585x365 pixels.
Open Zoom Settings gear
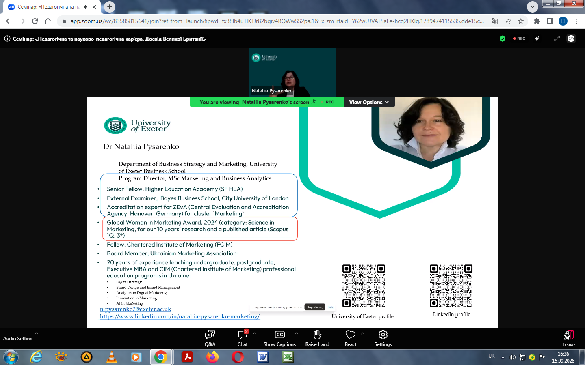(x=383, y=338)
